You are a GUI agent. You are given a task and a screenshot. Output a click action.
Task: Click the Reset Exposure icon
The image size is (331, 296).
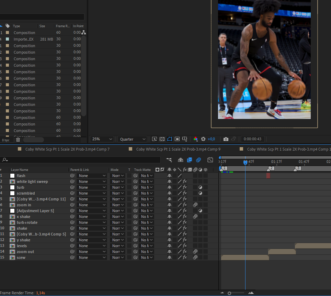point(203,139)
